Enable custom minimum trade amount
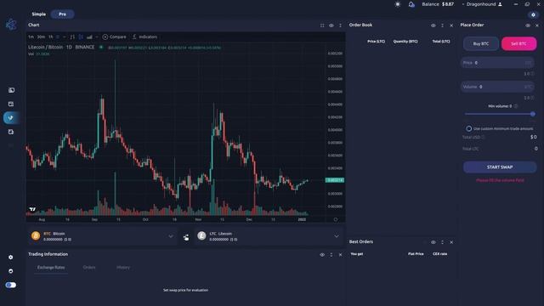Screen dimensions: 544x306 tap(468, 128)
